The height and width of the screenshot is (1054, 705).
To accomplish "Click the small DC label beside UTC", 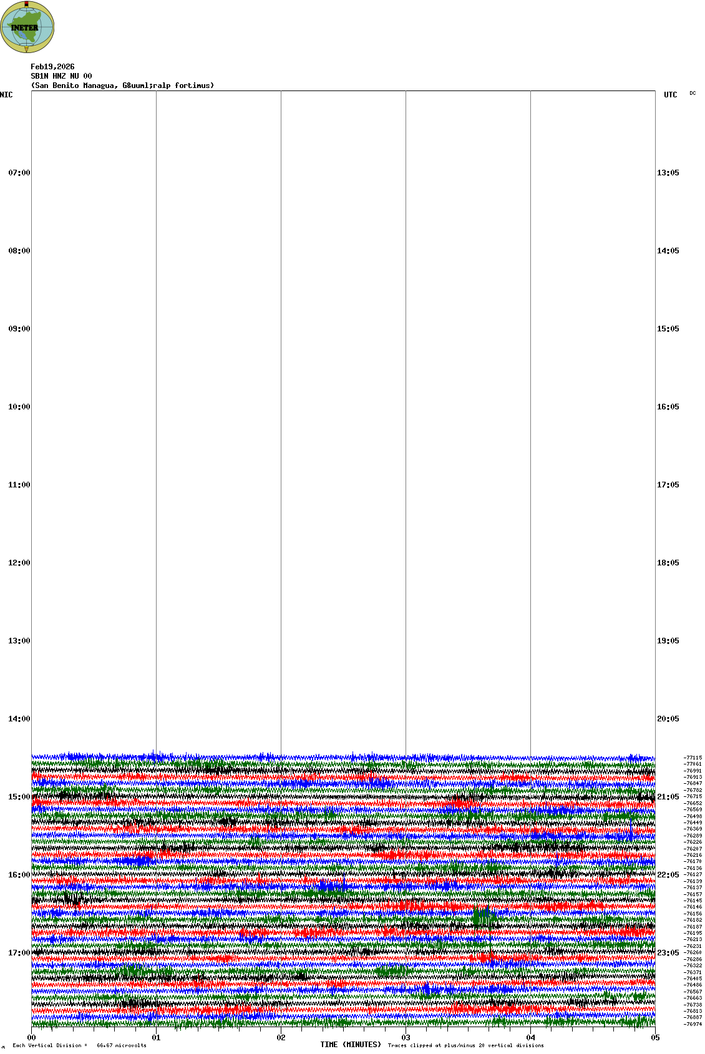I will (x=693, y=94).
